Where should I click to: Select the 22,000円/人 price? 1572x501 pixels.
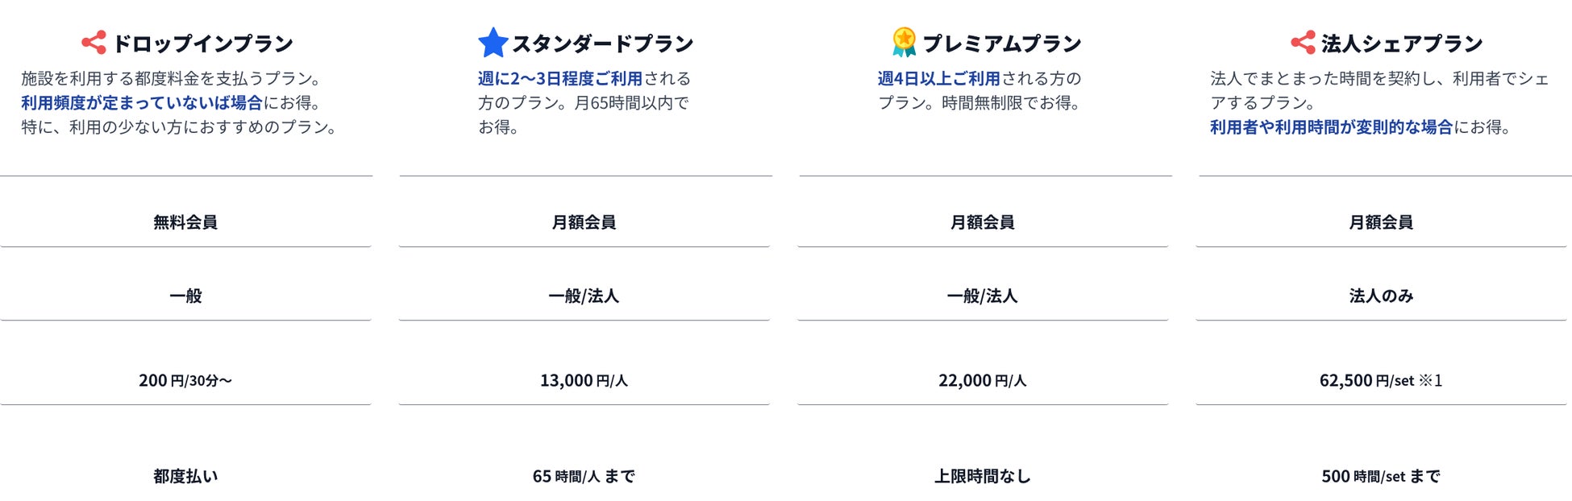click(982, 380)
